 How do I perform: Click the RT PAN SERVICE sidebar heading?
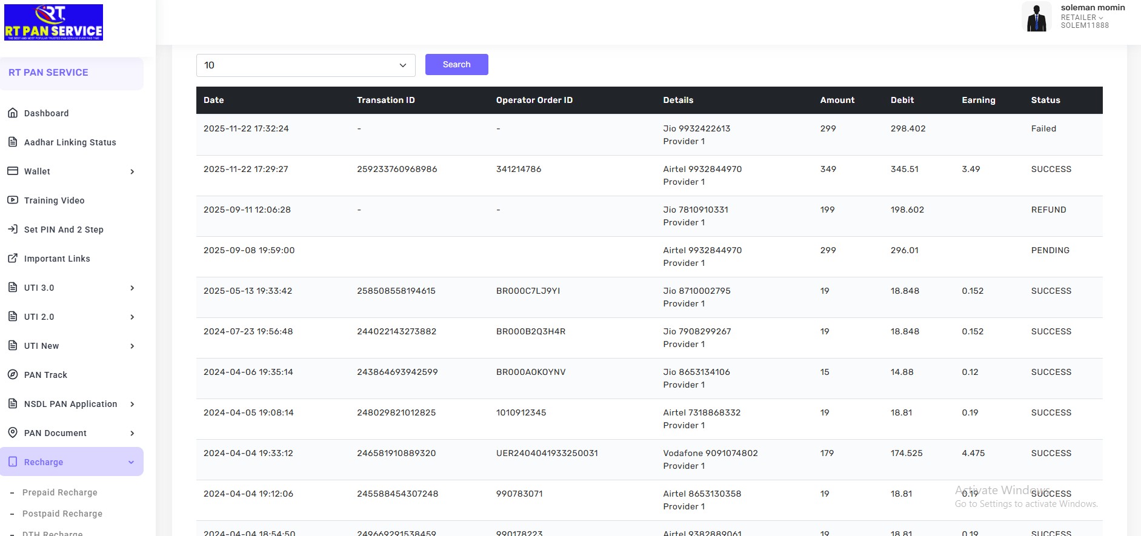tap(48, 73)
